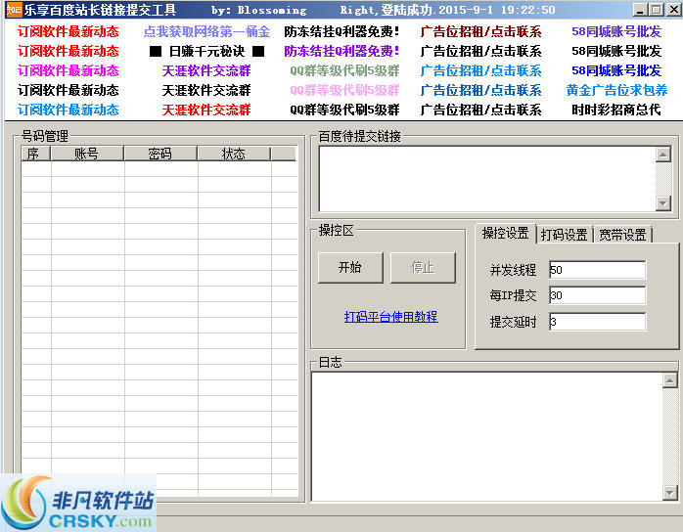Click the 停止 button
Screen dimensions: 683x532
[423, 267]
